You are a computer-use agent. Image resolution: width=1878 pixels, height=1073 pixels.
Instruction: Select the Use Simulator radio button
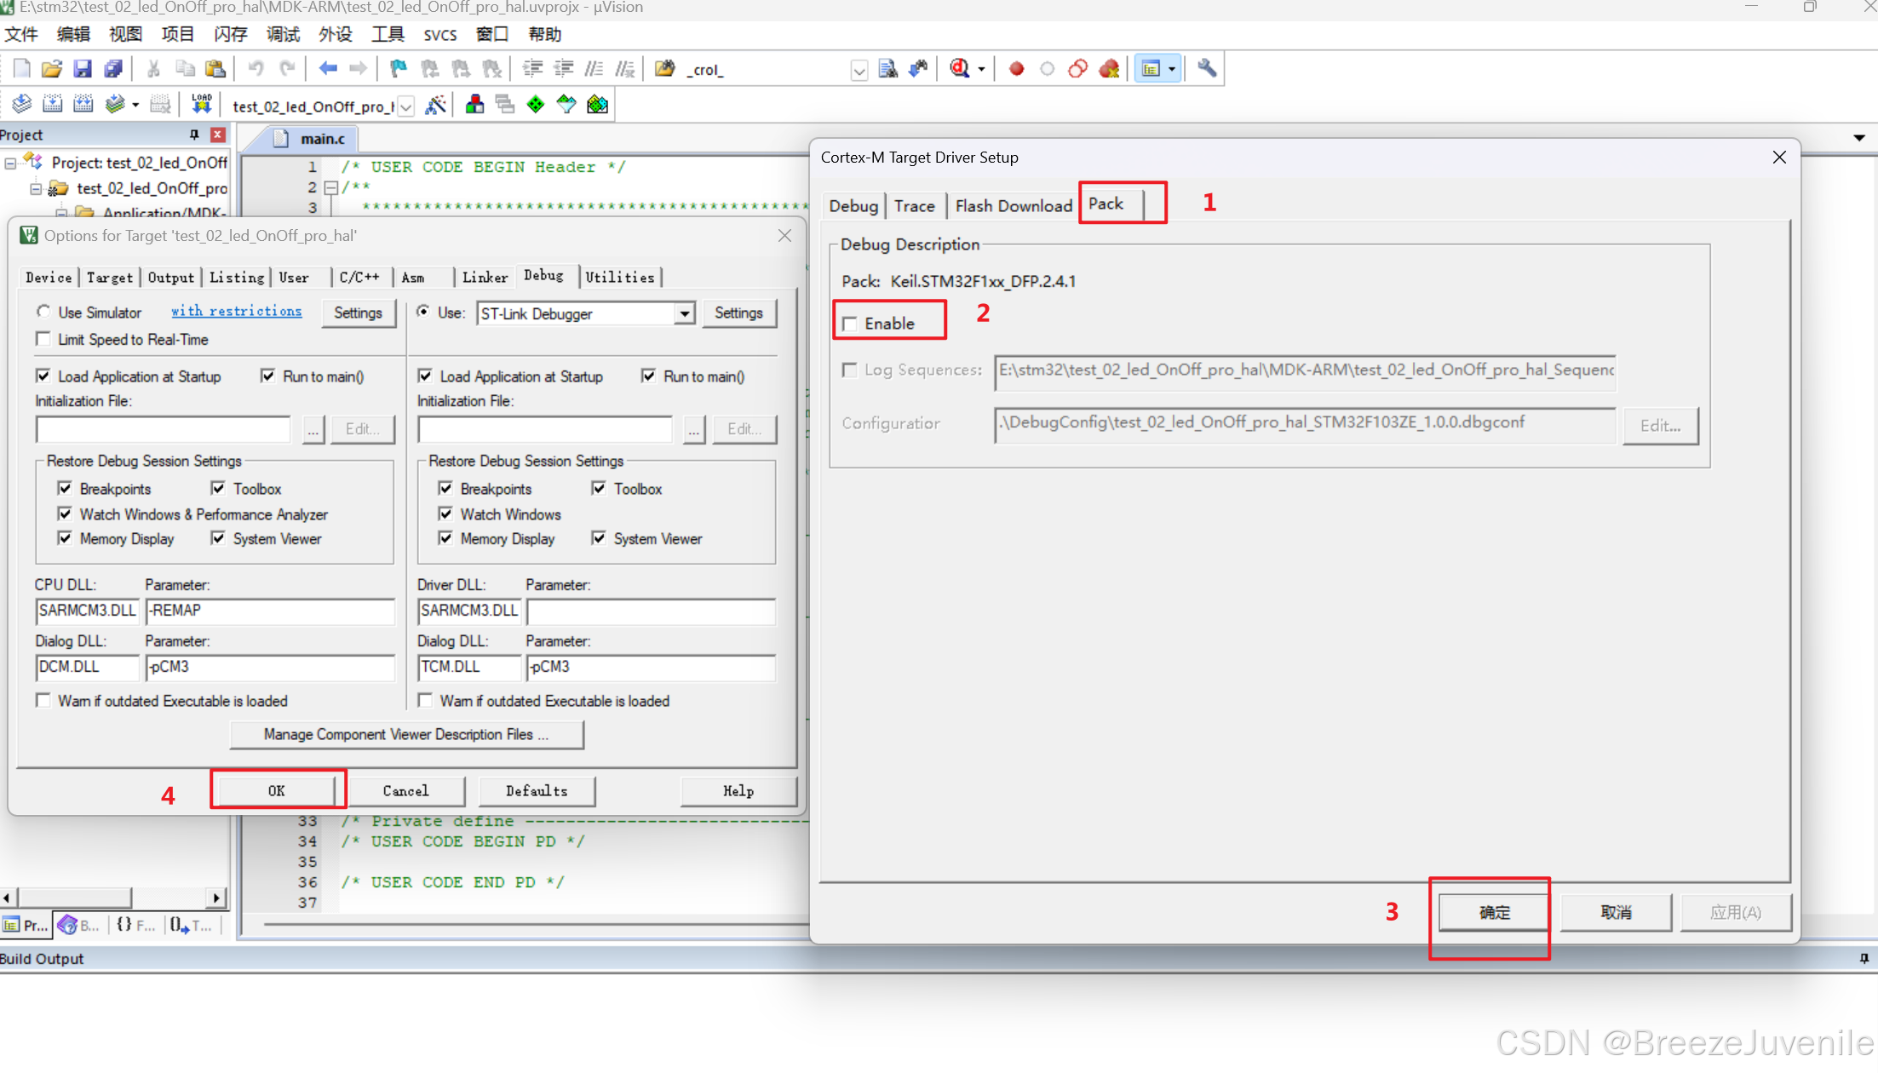pos(43,312)
